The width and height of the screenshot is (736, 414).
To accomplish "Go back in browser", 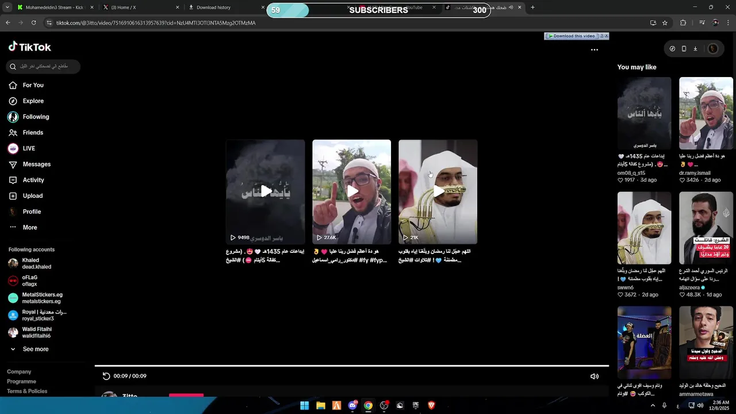I will (8, 23).
